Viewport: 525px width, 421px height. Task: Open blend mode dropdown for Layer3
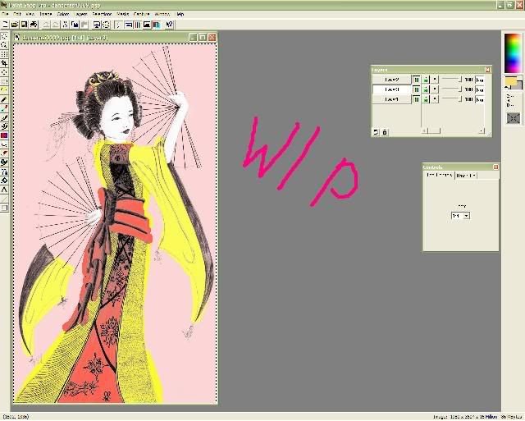click(480, 89)
